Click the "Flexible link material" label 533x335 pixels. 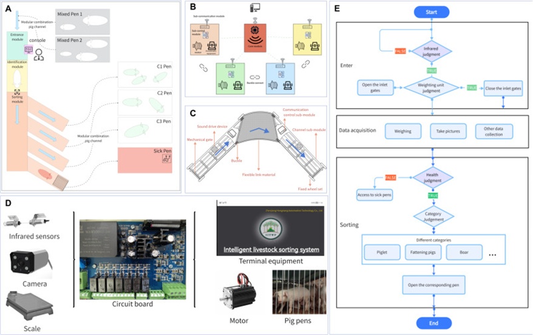[x=259, y=175]
